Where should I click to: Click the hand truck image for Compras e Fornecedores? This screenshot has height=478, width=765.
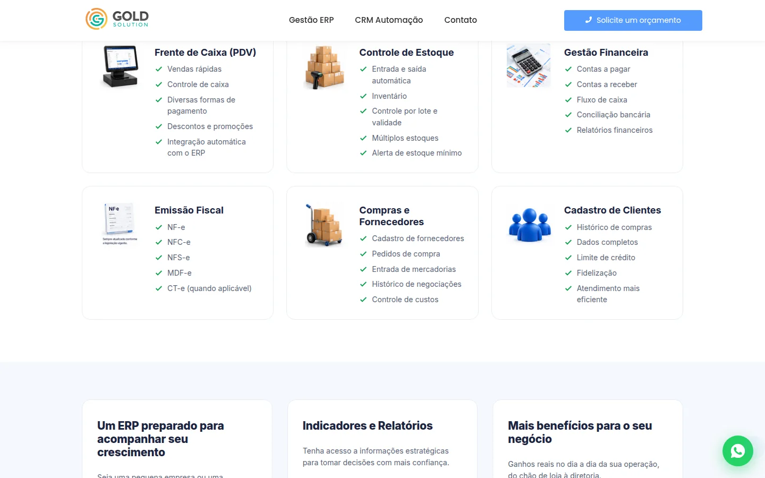(x=325, y=225)
